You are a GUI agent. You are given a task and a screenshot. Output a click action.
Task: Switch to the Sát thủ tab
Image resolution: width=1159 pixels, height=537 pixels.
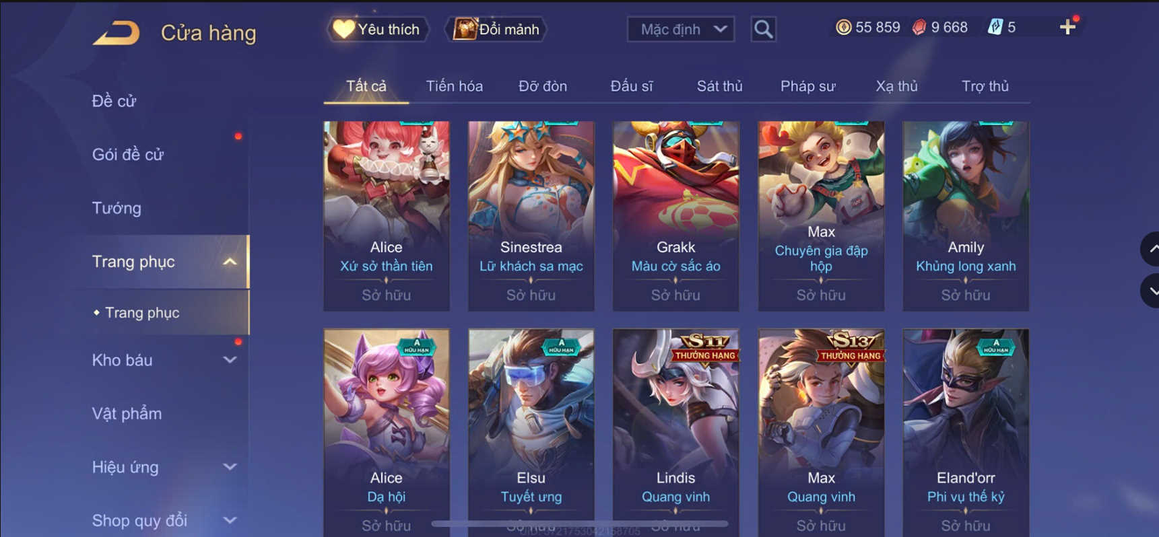click(x=719, y=86)
